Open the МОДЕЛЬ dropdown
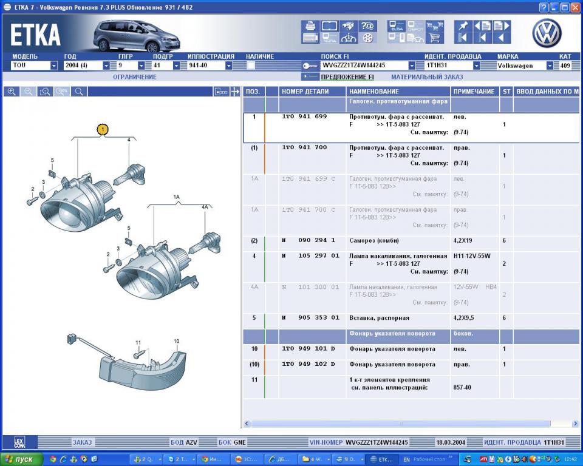Screen dimensions: 583x466 coord(54,66)
